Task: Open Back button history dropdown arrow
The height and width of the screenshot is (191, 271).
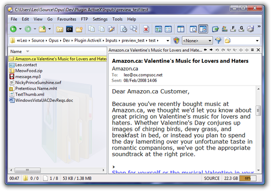Action: point(21,29)
